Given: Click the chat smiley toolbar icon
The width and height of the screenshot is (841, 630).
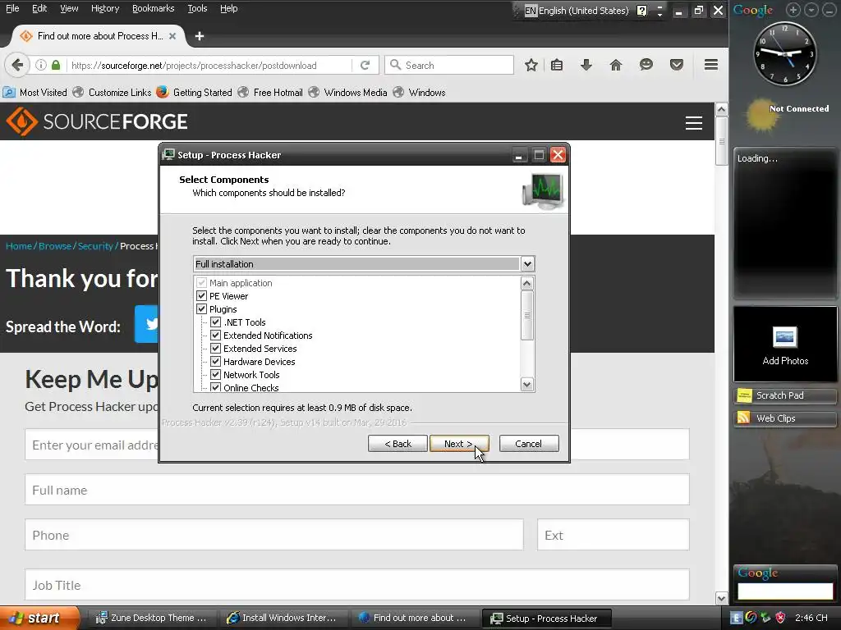Looking at the screenshot, I should click(x=646, y=66).
